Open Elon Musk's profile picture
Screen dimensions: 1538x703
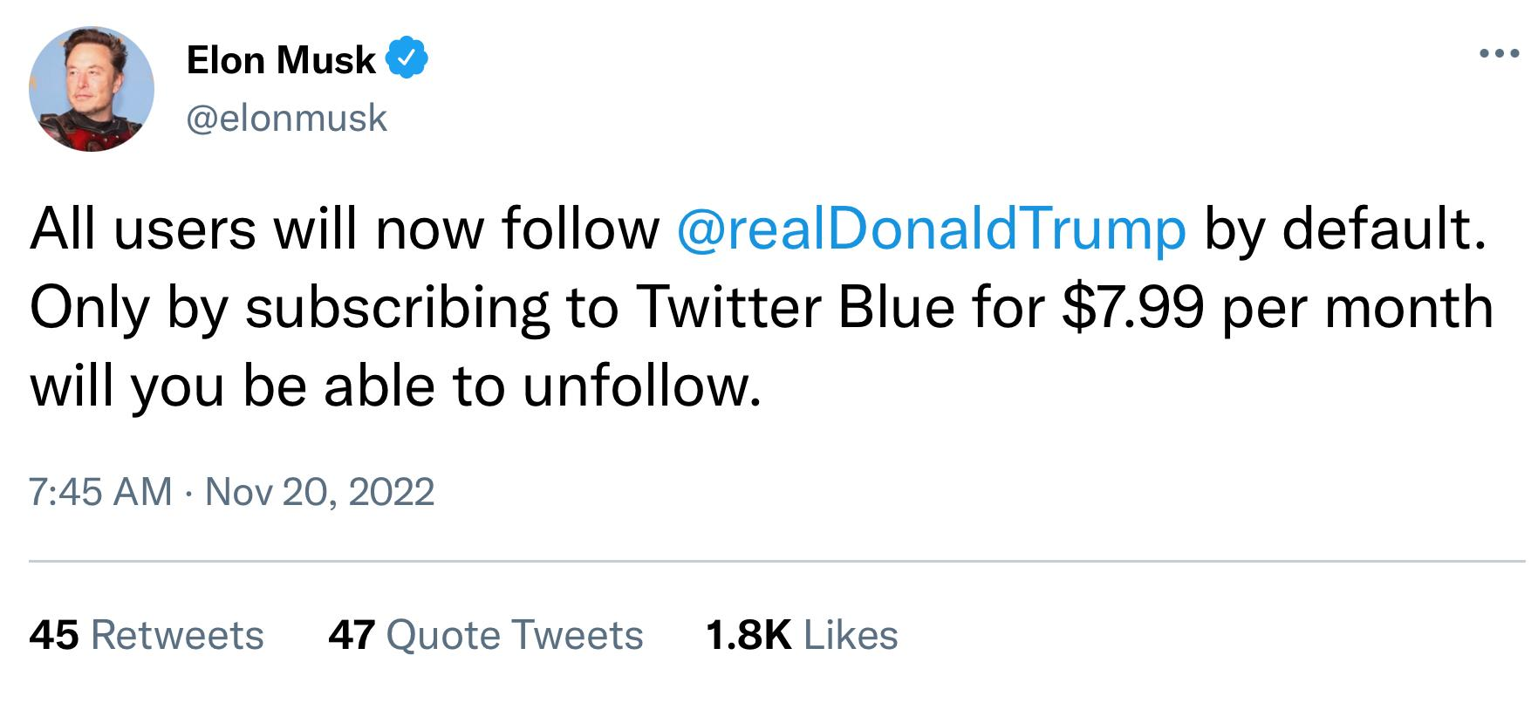point(92,89)
